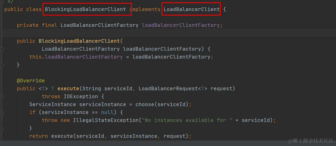Click the LoadBalancerClientFactory type in the private field declaration
The width and height of the screenshot is (336, 146).
tap(99, 25)
